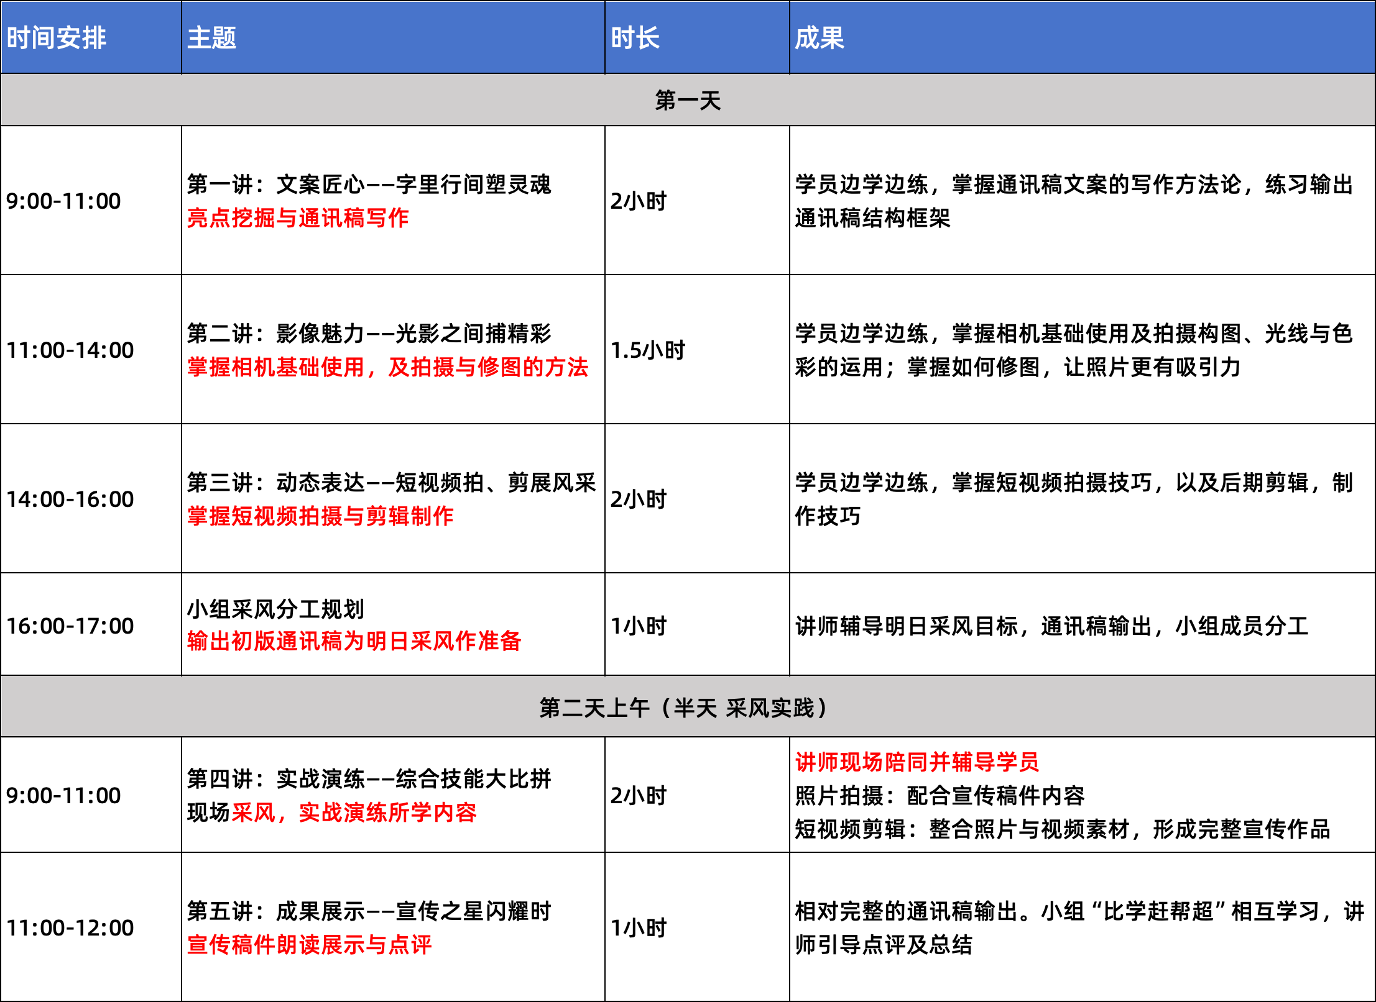The width and height of the screenshot is (1376, 1002).
Task: Click 第四讲：实战演练 topic line
Action: [369, 779]
